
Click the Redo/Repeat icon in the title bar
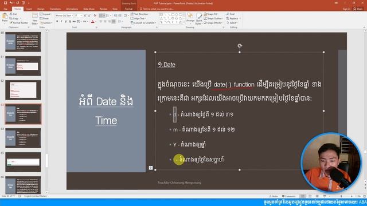(17, 3)
